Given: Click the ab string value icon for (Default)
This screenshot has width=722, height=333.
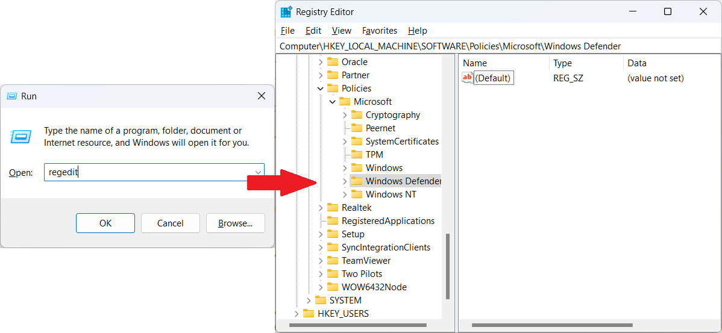Looking at the screenshot, I should coord(467,78).
